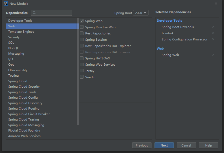Select the Testing category
The height and width of the screenshot is (153, 224).
tap(13, 75)
